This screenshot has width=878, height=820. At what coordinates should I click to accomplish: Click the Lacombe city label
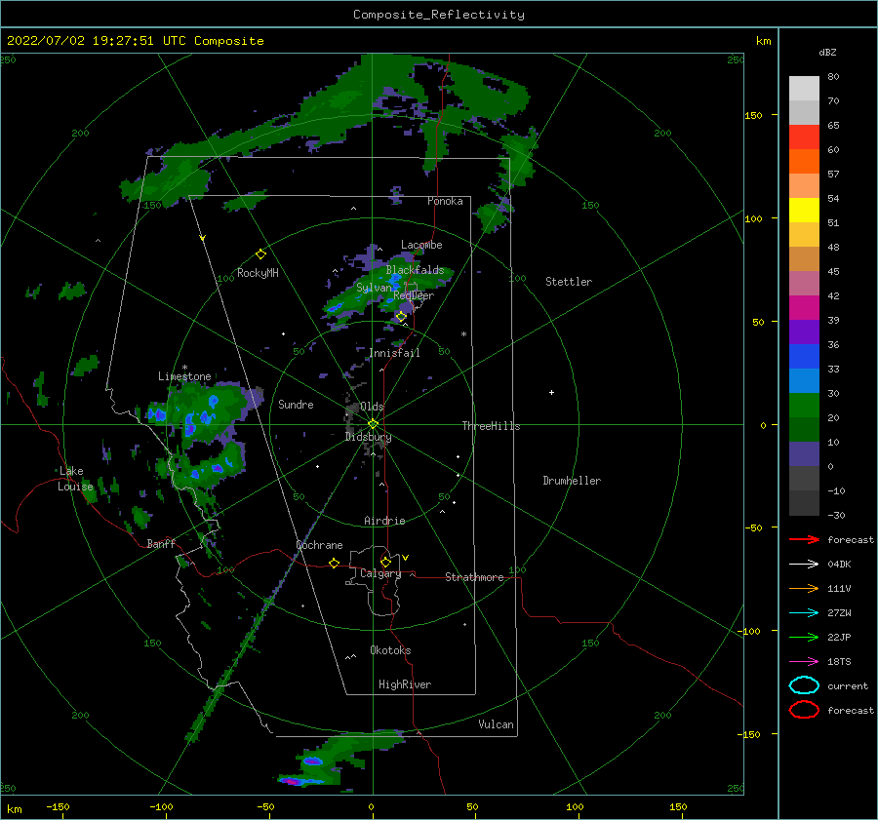421,245
